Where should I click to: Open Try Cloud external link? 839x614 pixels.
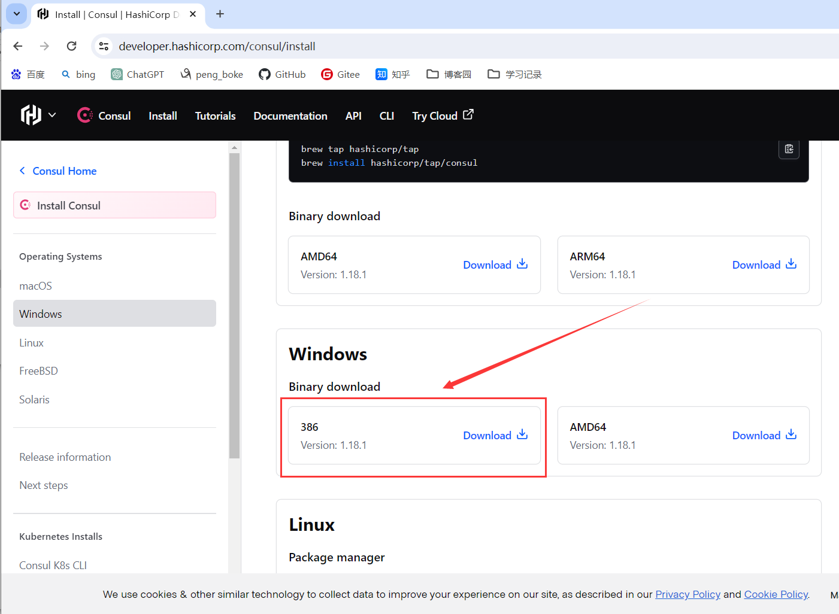[443, 115]
